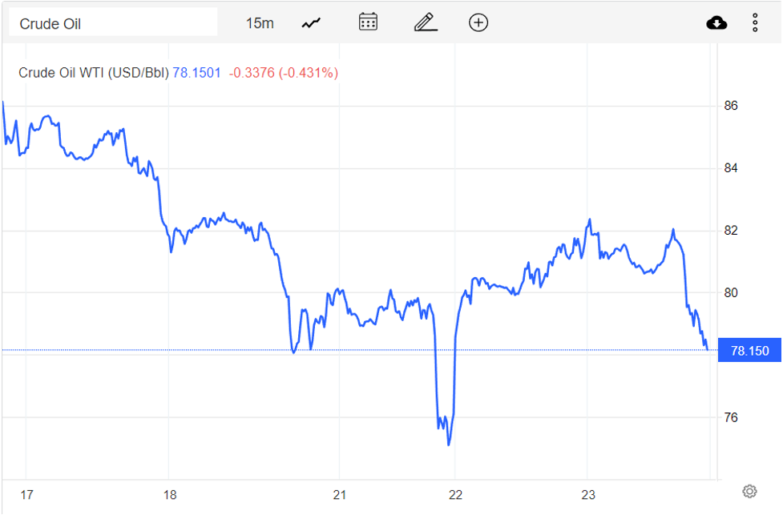This screenshot has width=783, height=515.
Task: Click the 23 date label
Action: 587,495
